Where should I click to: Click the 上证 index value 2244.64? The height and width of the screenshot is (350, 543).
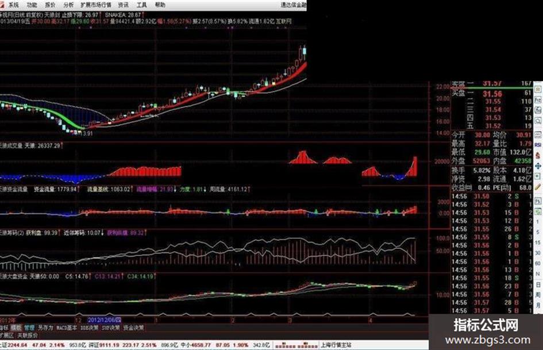[17, 345]
